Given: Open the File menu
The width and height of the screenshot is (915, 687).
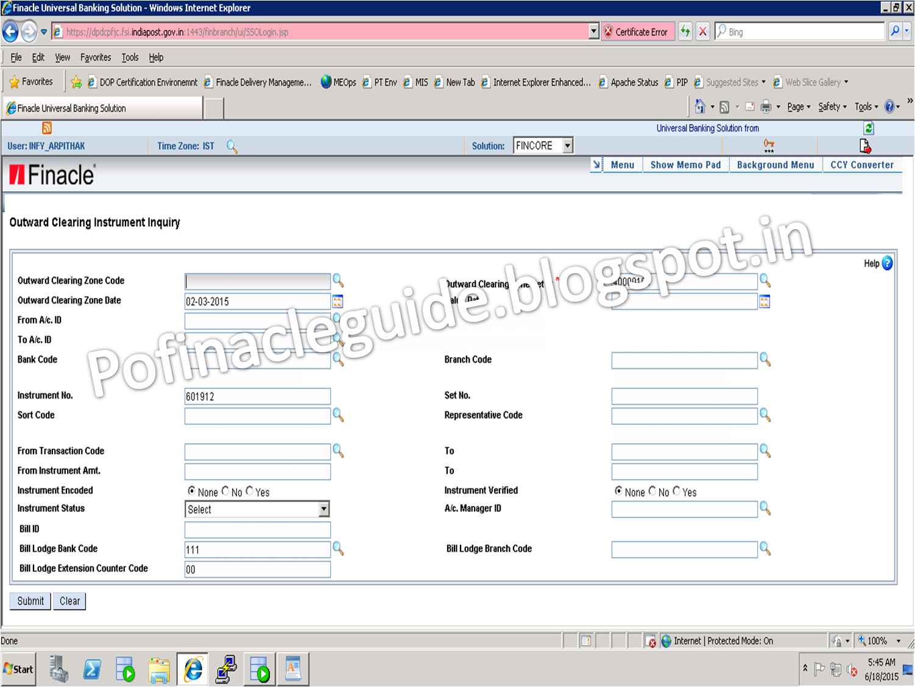Looking at the screenshot, I should pos(16,57).
